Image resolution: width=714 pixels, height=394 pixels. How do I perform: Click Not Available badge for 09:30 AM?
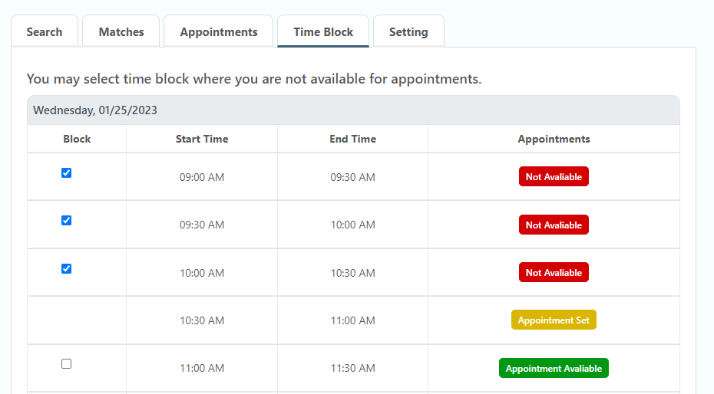tap(554, 225)
